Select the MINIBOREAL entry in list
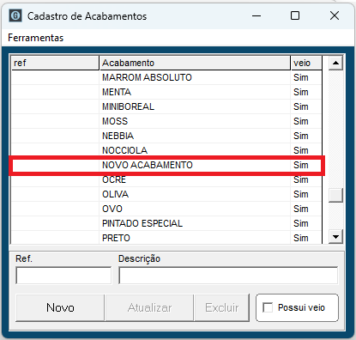The image size is (356, 340). pos(166,106)
